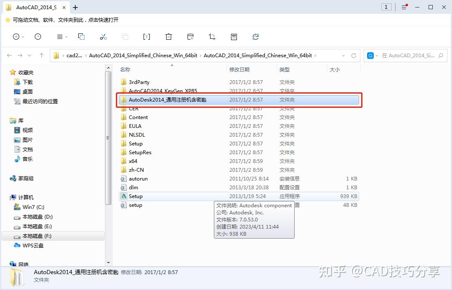Select the SetupRes folder
Viewport: 452px width, 290px height.
pos(239,152)
